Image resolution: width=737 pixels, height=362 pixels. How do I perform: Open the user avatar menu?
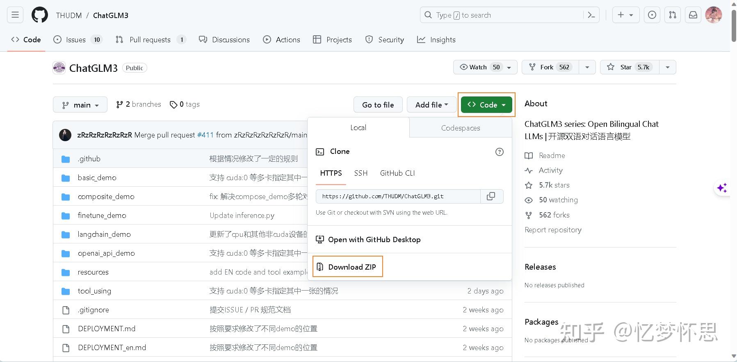(x=714, y=15)
